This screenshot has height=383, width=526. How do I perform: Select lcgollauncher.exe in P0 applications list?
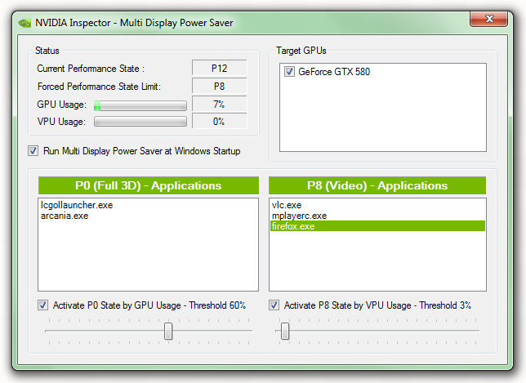pyautogui.click(x=148, y=205)
